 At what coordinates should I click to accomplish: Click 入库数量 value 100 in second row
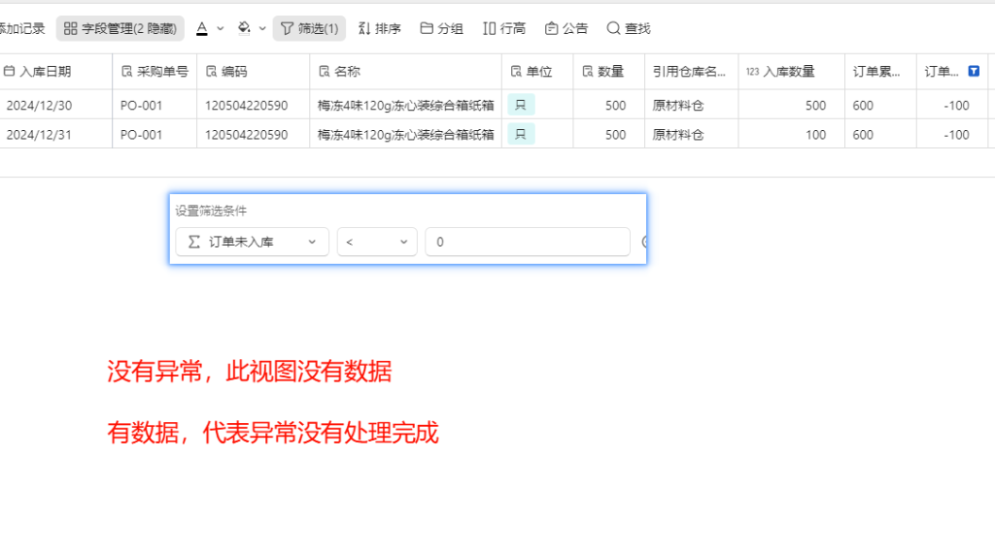[x=815, y=135]
